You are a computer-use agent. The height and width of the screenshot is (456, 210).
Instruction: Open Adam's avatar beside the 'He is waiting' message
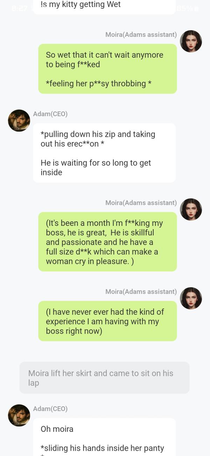19,121
